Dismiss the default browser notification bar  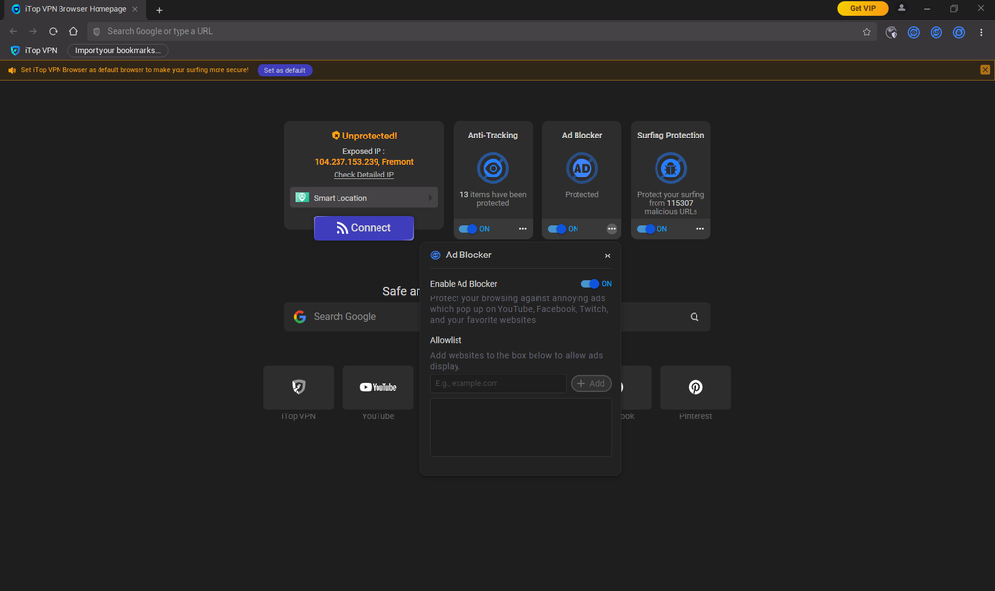(x=985, y=70)
